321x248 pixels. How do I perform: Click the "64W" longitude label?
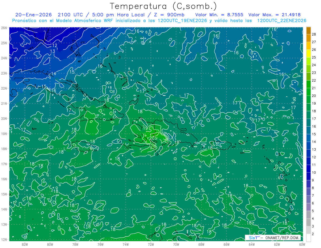point(251,244)
